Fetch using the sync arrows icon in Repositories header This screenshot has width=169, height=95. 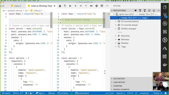pyautogui.click(x=149, y=11)
